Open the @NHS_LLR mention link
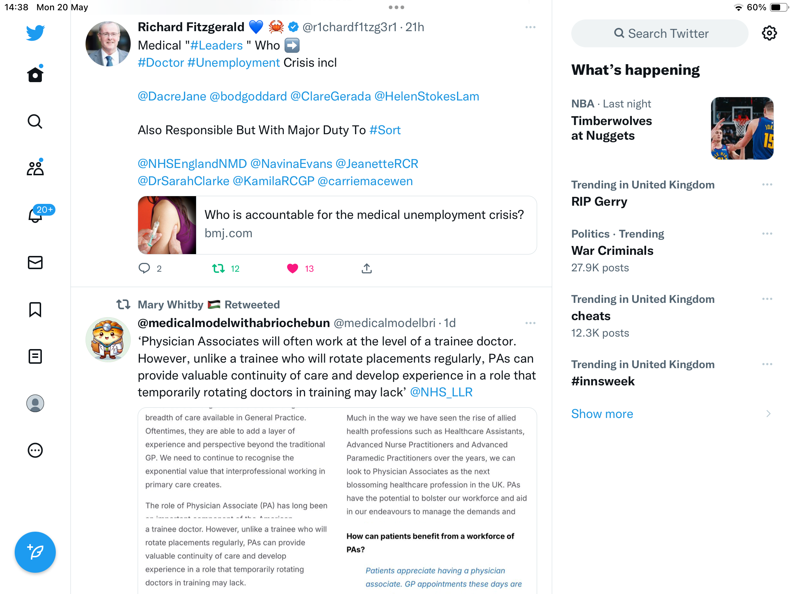The height and width of the screenshot is (594, 793). tap(441, 392)
